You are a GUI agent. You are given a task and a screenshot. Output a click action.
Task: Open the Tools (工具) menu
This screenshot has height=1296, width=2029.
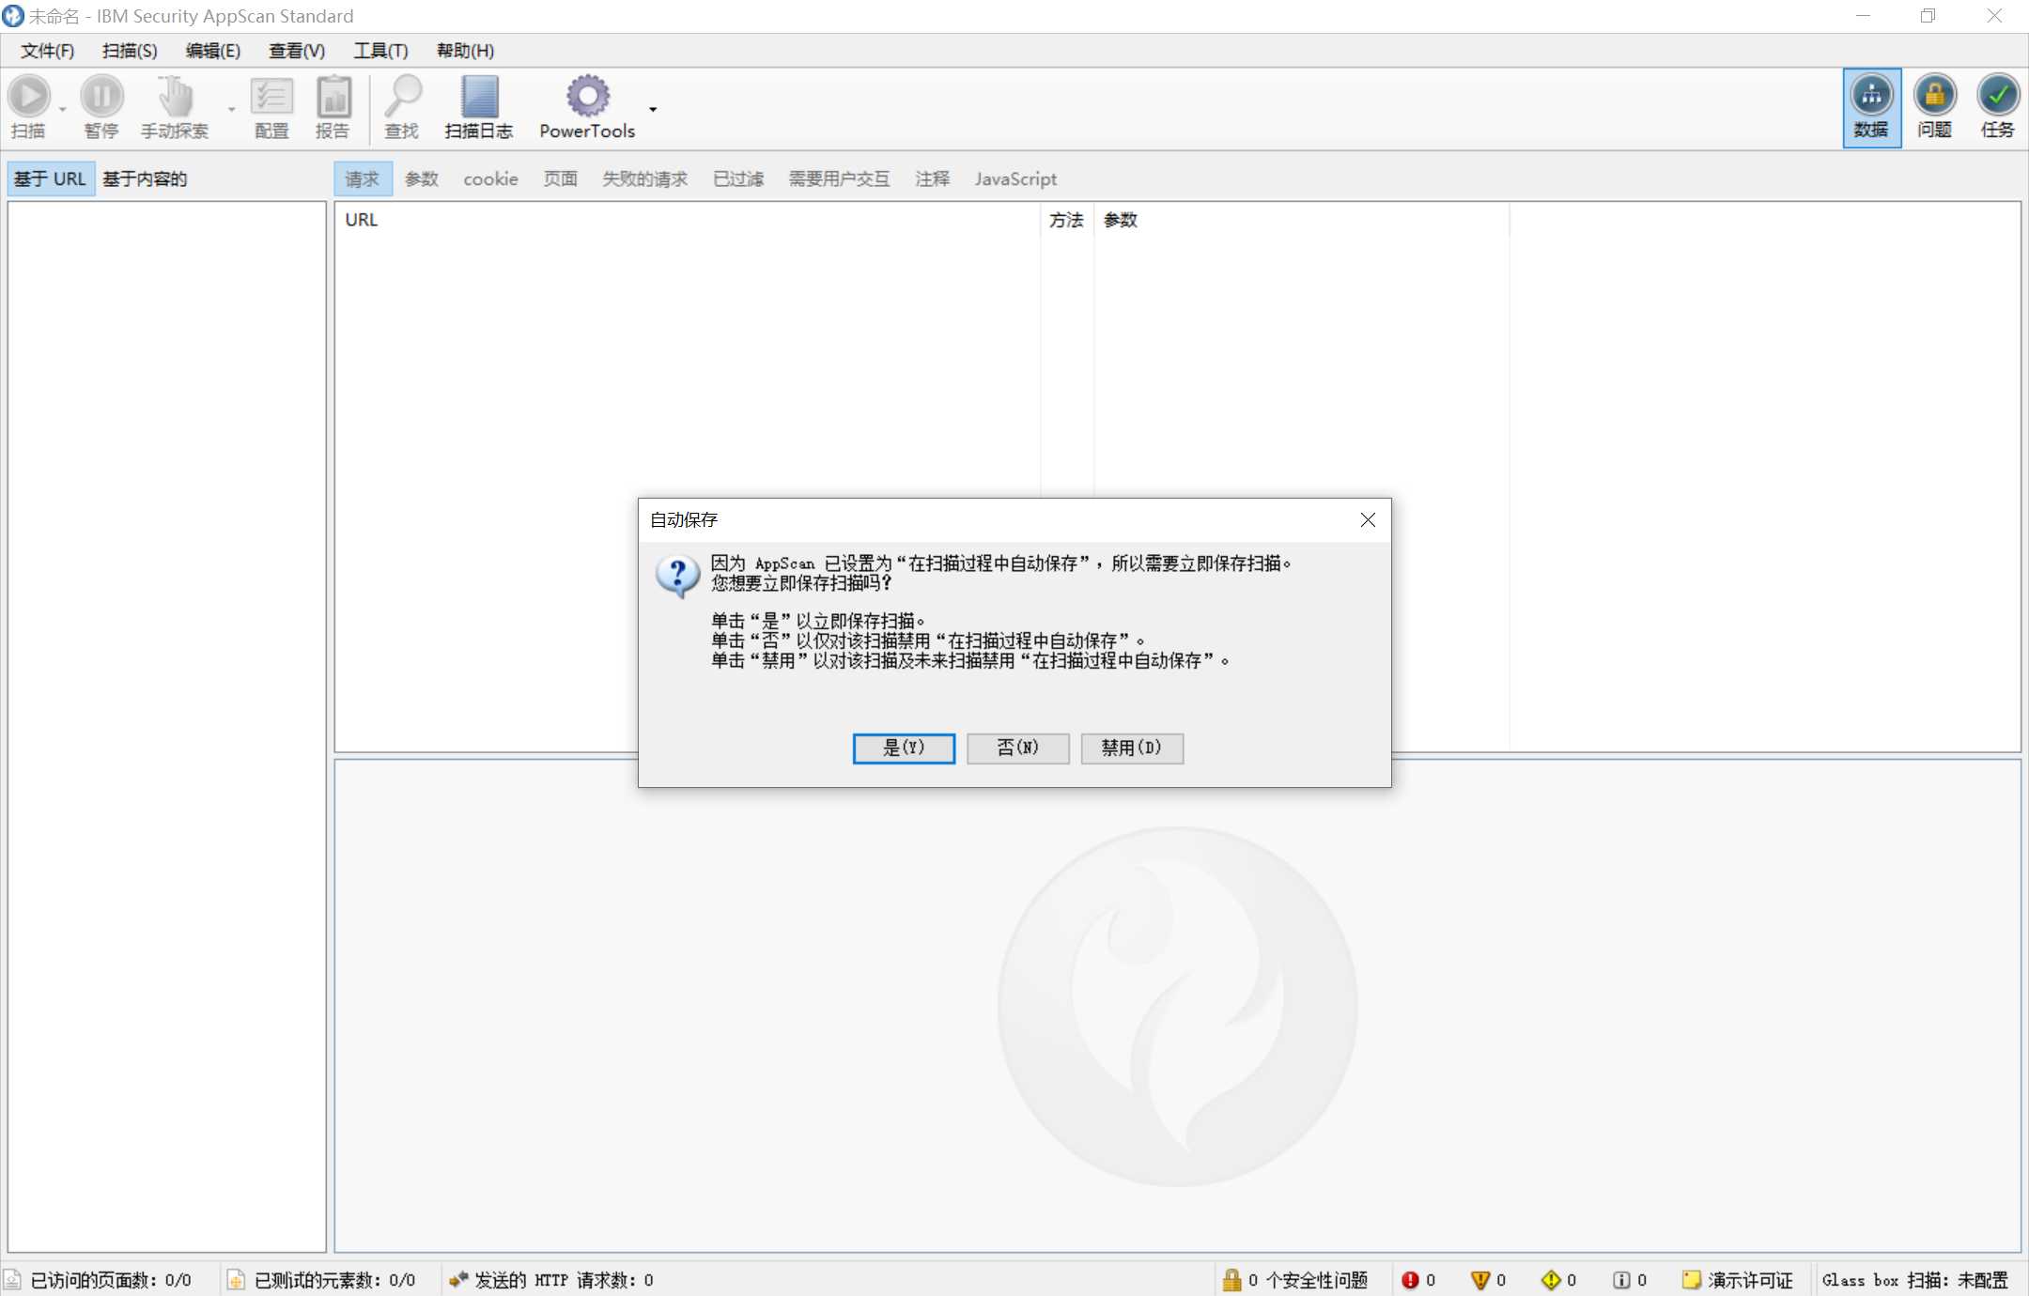[380, 51]
